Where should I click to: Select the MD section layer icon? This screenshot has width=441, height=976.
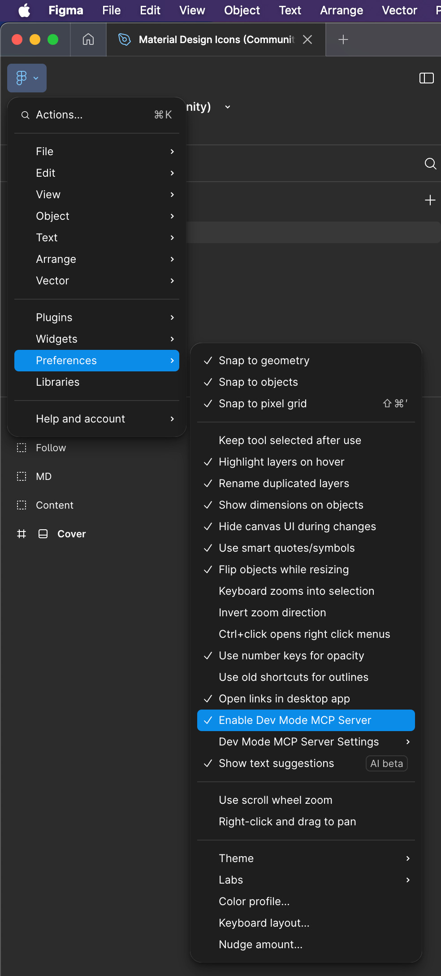22,476
